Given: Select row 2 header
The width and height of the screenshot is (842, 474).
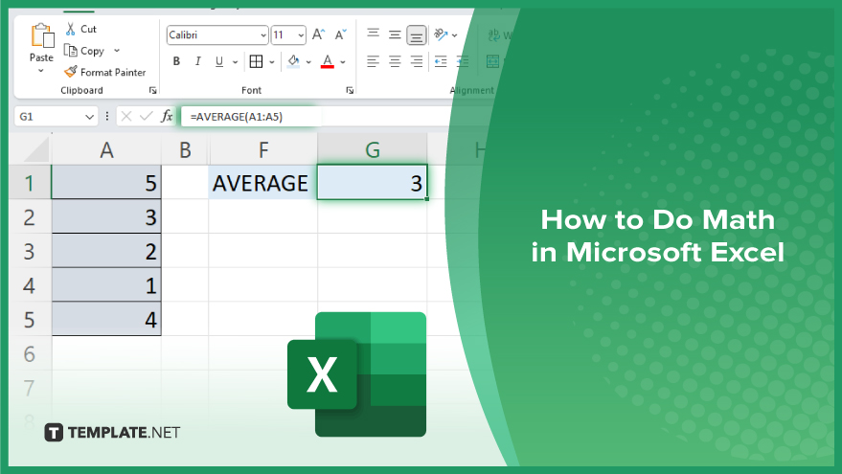Looking at the screenshot, I should pos(30,216).
